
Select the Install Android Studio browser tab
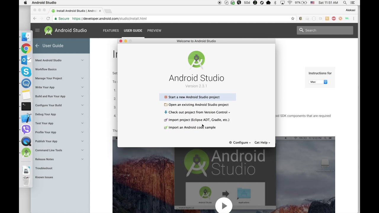click(x=76, y=11)
